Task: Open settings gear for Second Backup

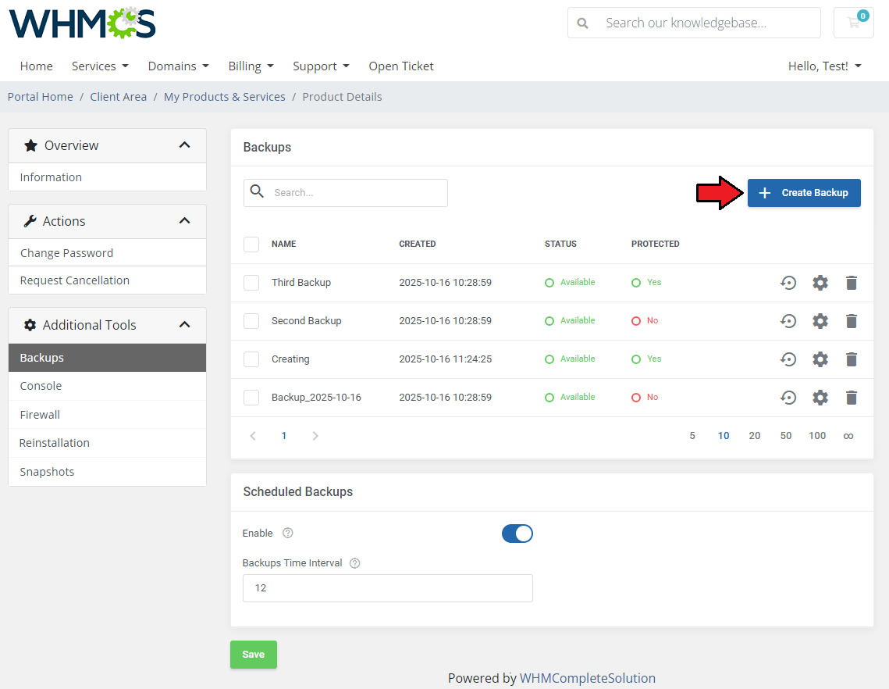Action: pos(820,320)
